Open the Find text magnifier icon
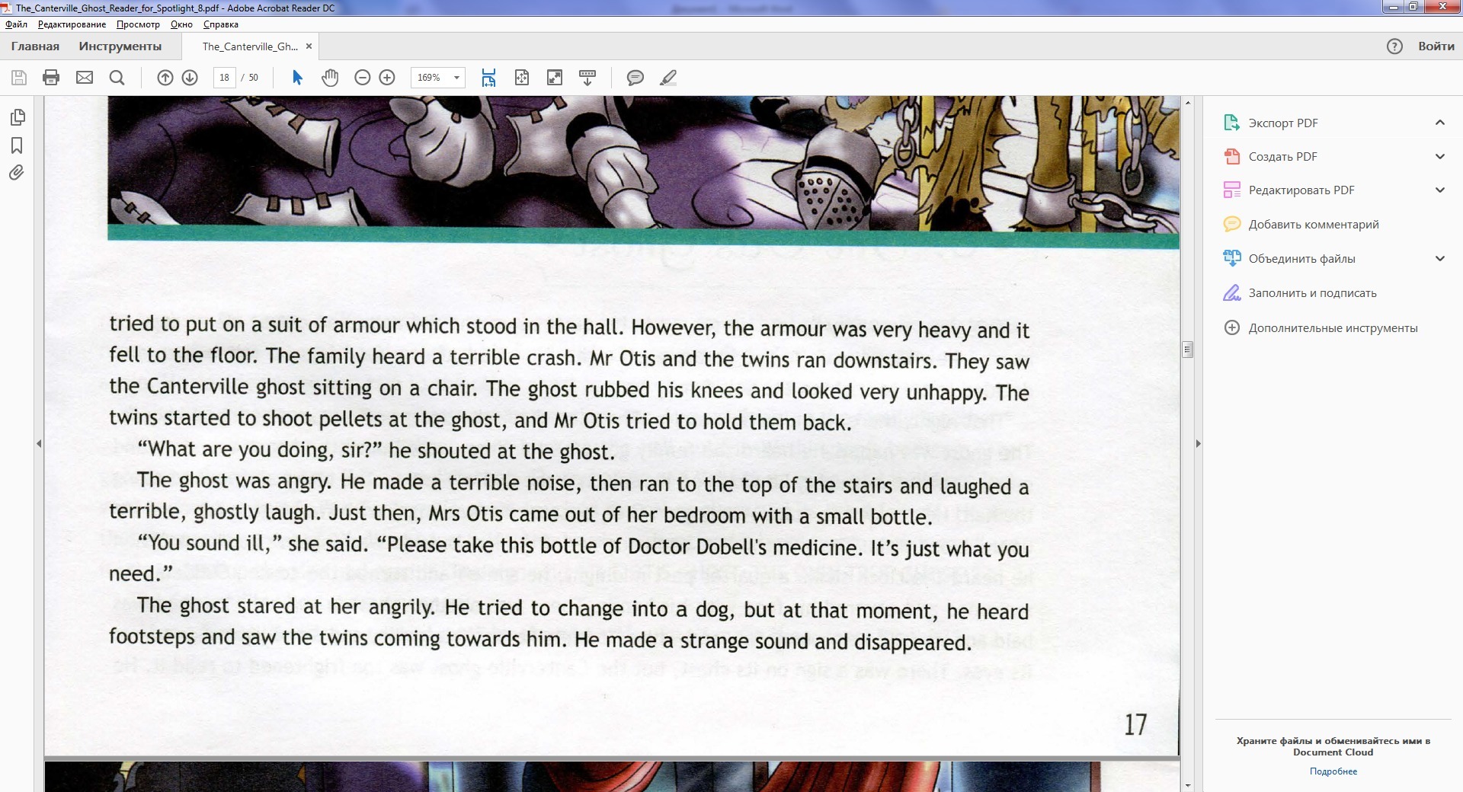This screenshot has width=1463, height=792. pyautogui.click(x=117, y=78)
